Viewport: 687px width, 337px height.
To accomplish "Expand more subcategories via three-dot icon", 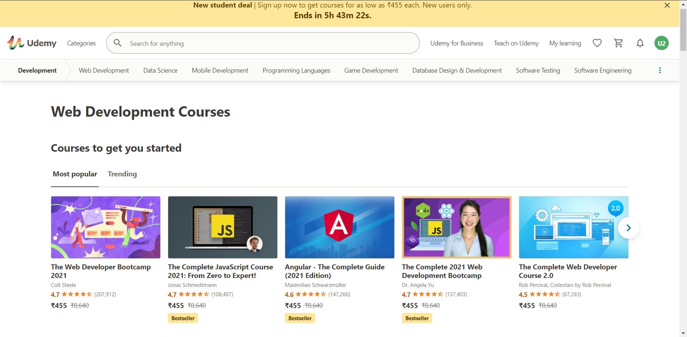I will click(660, 70).
